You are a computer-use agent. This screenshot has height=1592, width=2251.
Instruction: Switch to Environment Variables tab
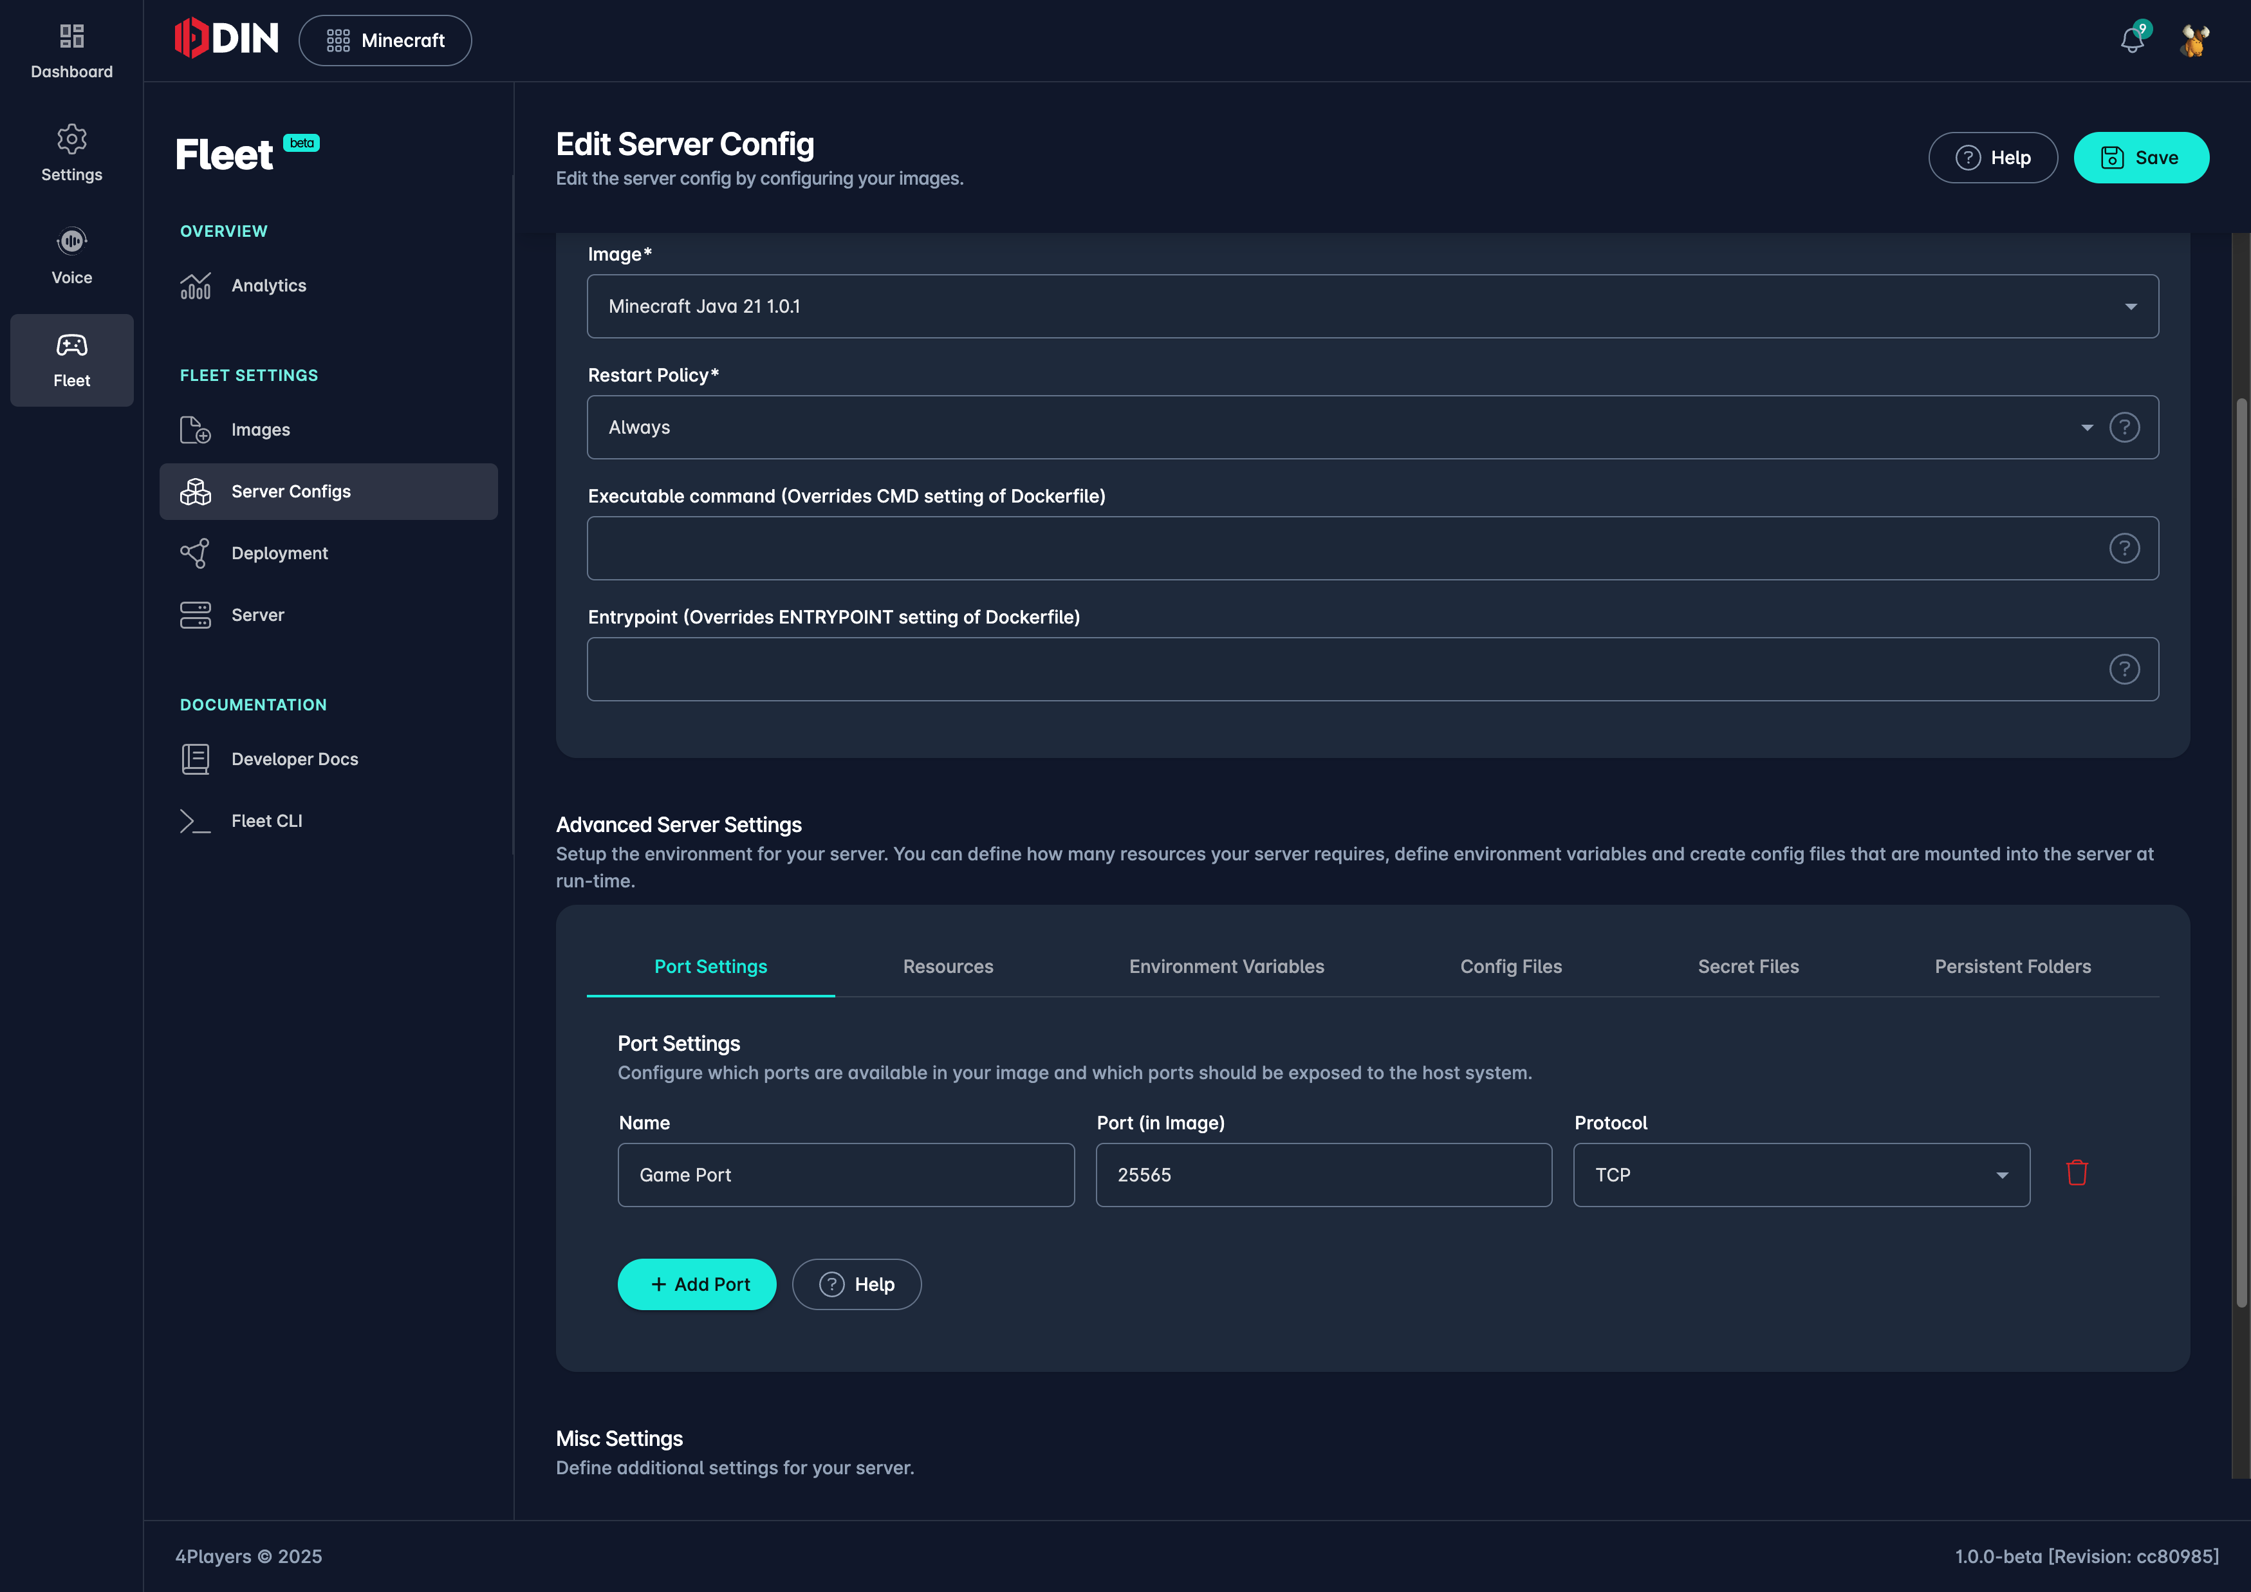pyautogui.click(x=1227, y=967)
